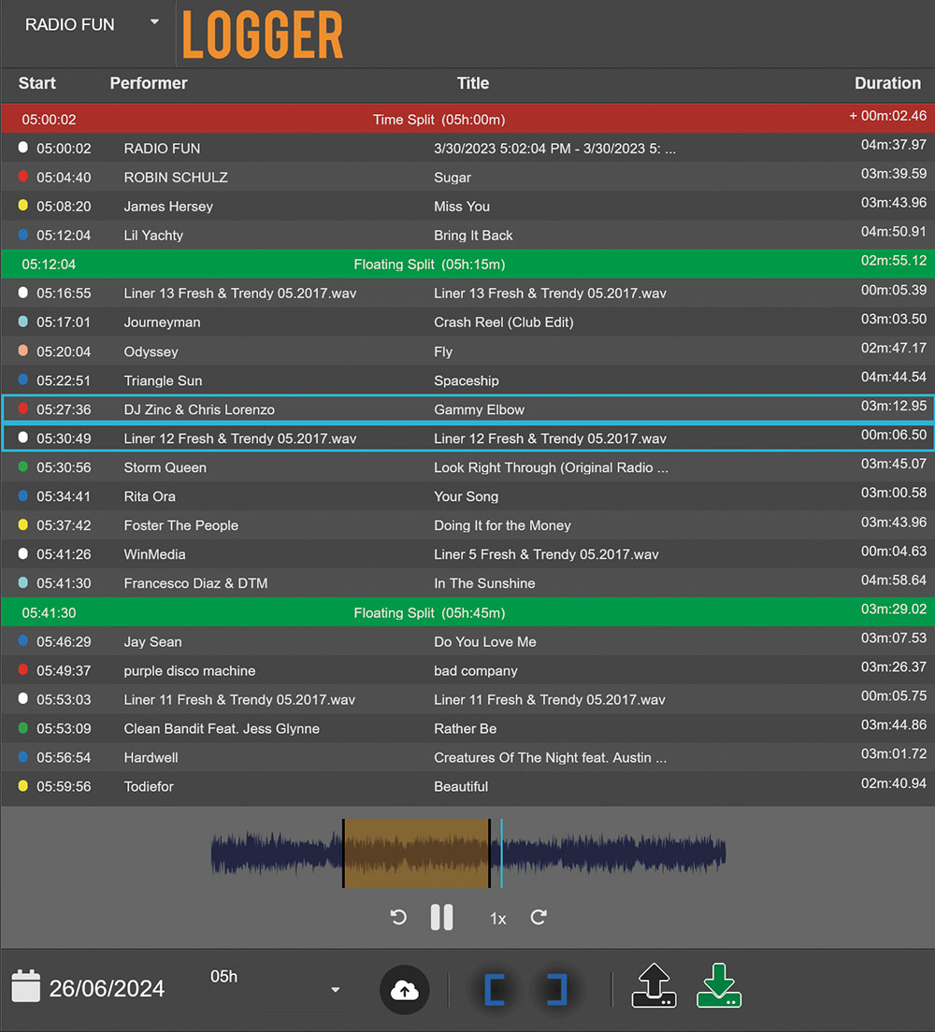Set the mark-out right bracket
Viewport: 935px width, 1032px height.
tap(557, 990)
